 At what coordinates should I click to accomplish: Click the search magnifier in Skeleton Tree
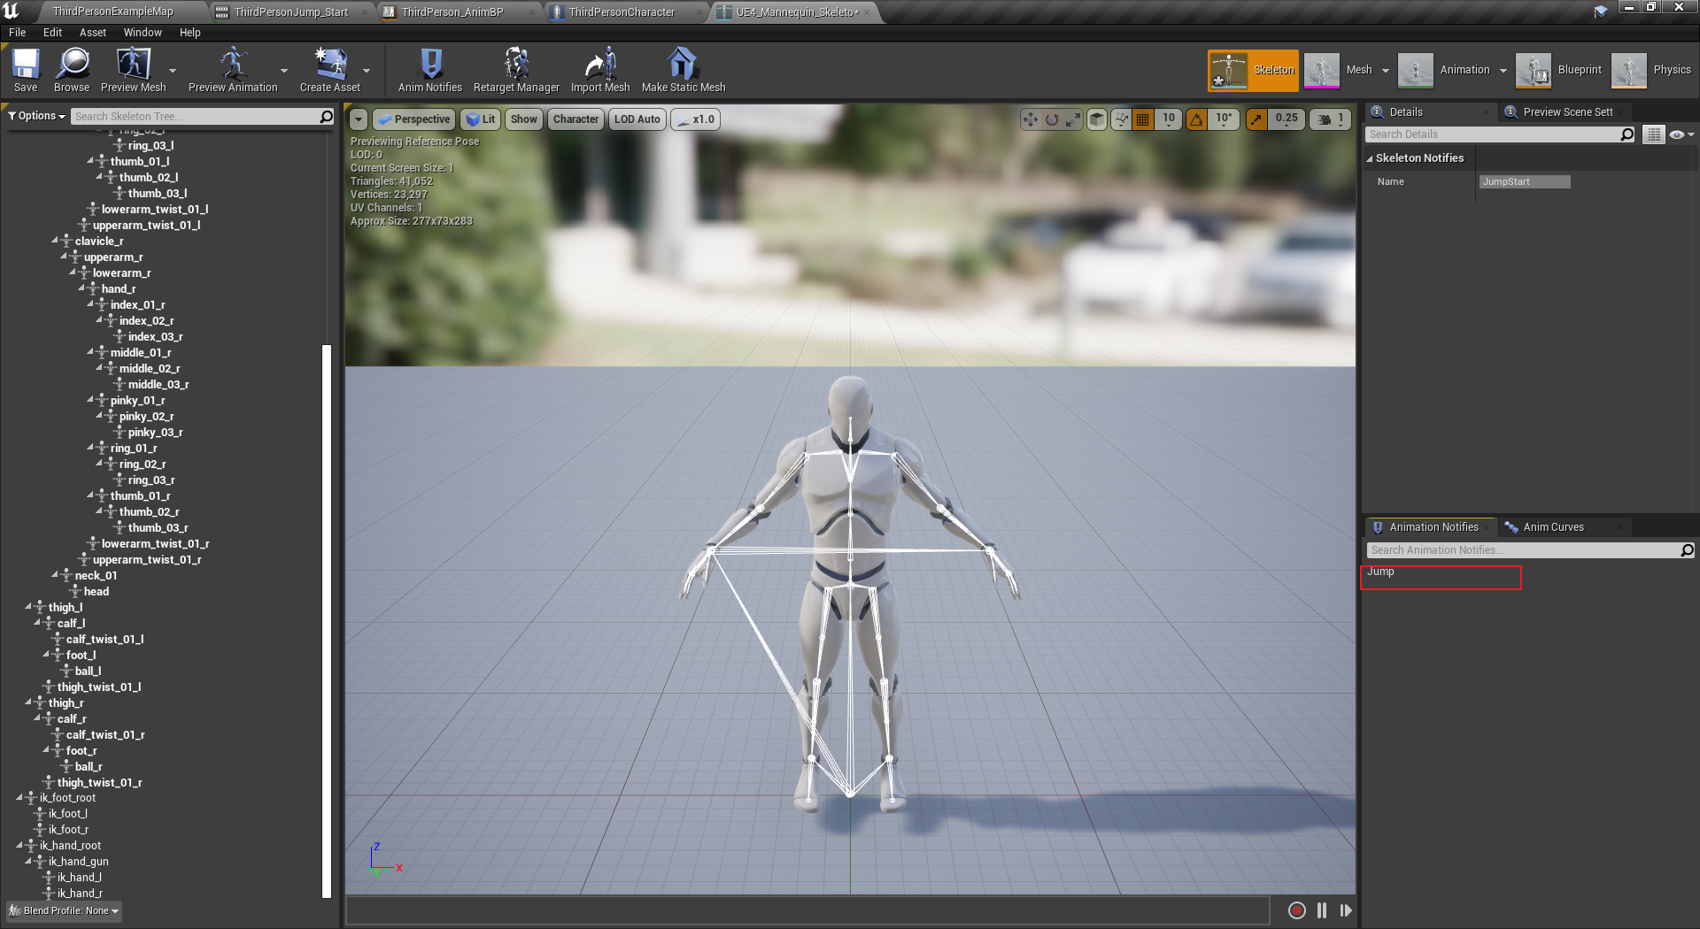coord(326,116)
